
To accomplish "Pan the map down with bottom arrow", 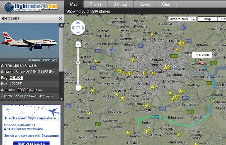I will coord(78,32).
